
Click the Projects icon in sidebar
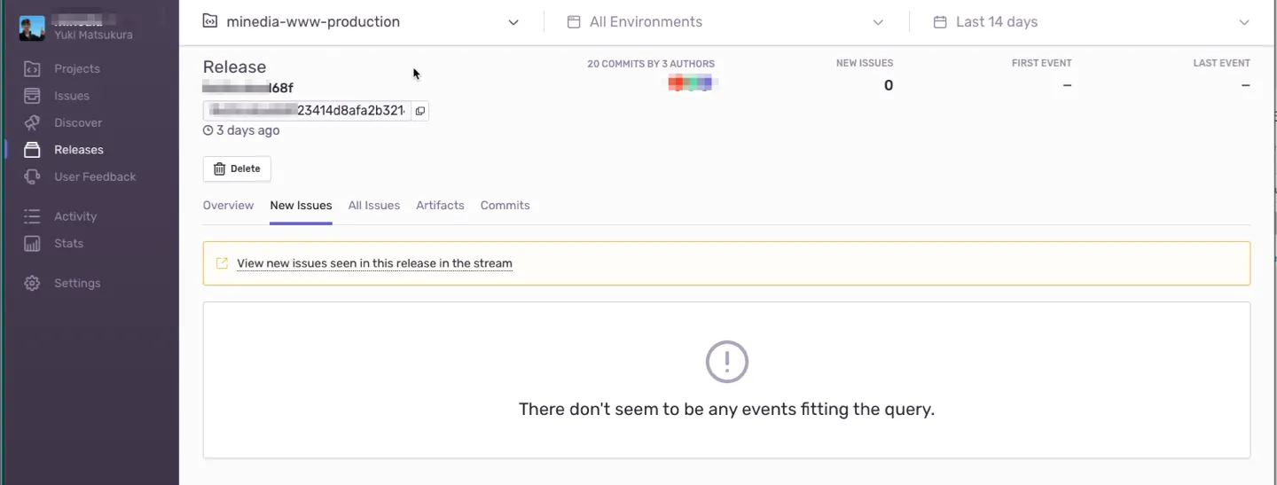click(x=32, y=69)
